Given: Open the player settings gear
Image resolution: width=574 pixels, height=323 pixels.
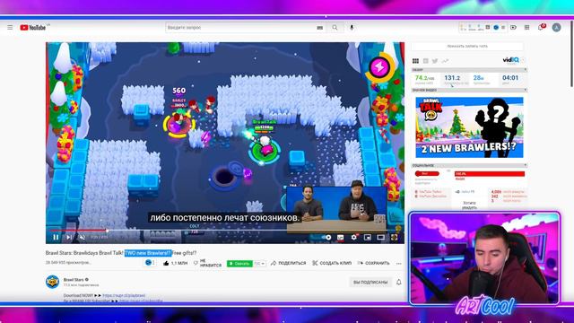Looking at the screenshot, I should point(354,237).
